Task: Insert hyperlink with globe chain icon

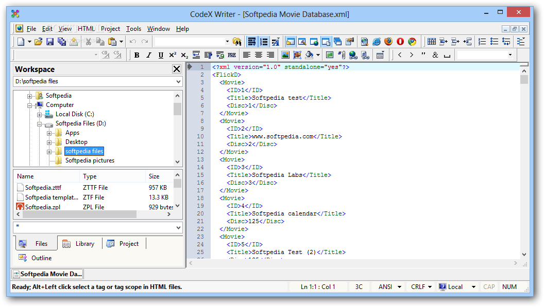Action: pos(353,55)
